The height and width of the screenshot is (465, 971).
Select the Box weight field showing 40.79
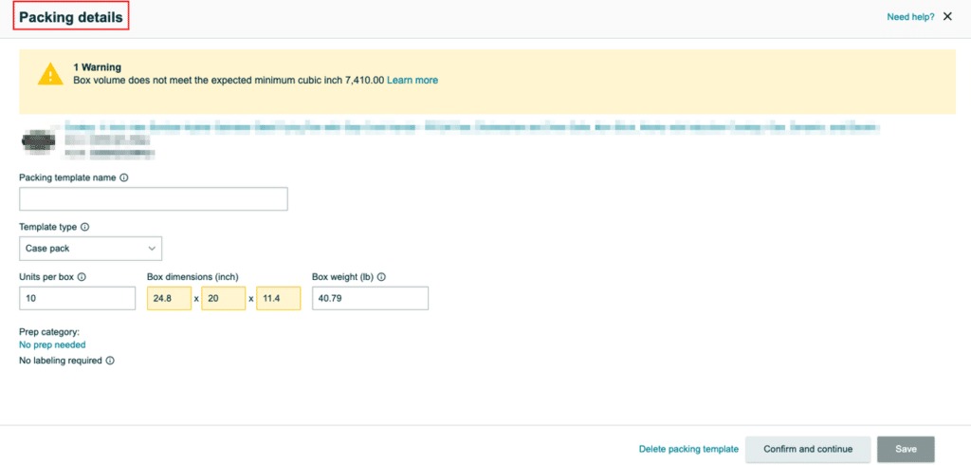(x=370, y=298)
